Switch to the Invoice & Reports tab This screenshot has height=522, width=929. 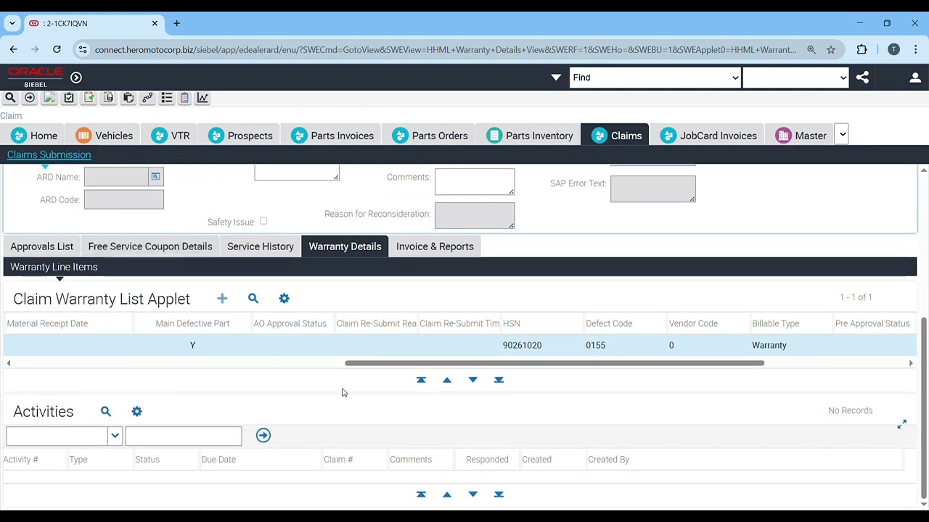[x=435, y=246]
